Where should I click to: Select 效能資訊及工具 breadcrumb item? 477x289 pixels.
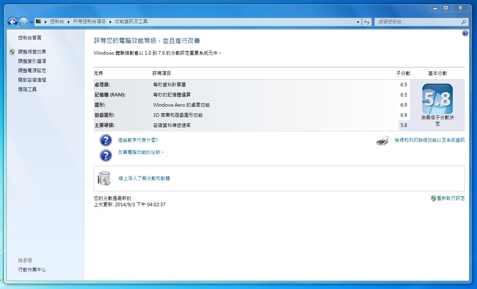tap(131, 21)
